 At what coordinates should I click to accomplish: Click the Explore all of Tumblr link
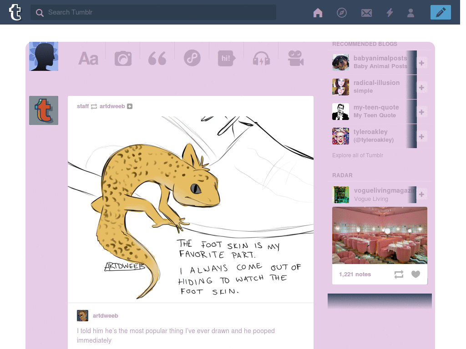(x=358, y=155)
